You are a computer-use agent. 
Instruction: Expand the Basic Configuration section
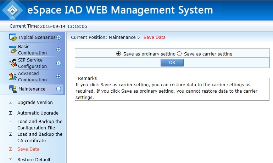click(58, 50)
